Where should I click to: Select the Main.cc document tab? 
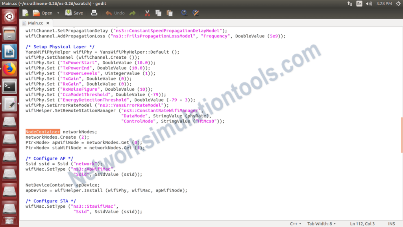click(36, 22)
